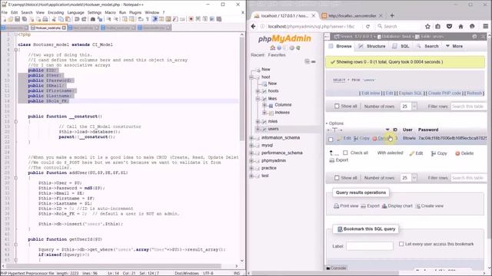
Task: Click the phpMyAdmin logo
Action: (x=284, y=39)
